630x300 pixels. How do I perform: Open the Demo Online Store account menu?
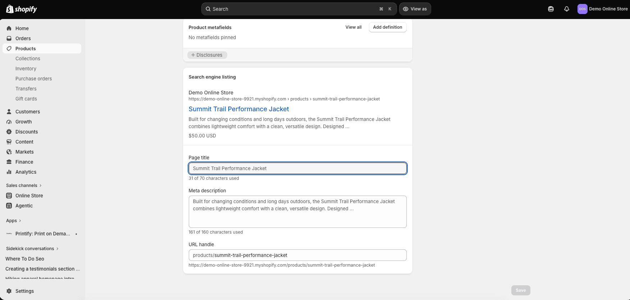point(603,9)
